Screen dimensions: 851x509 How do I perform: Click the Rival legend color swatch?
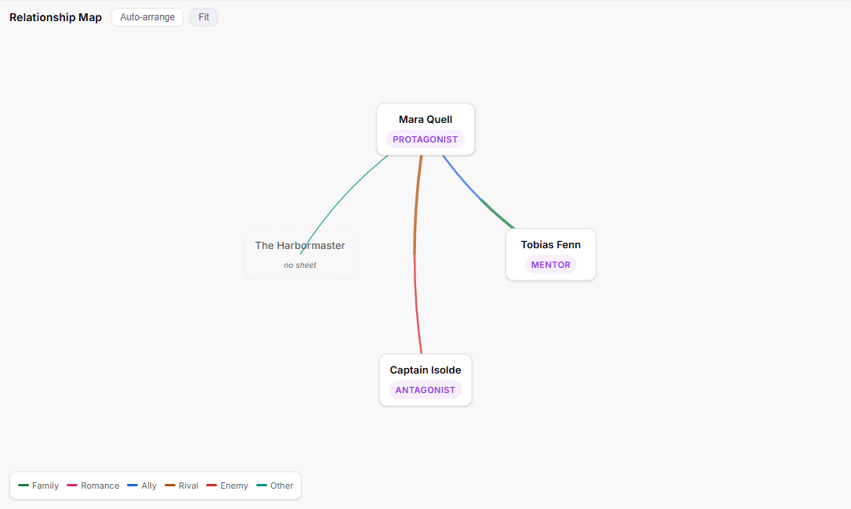click(x=170, y=486)
